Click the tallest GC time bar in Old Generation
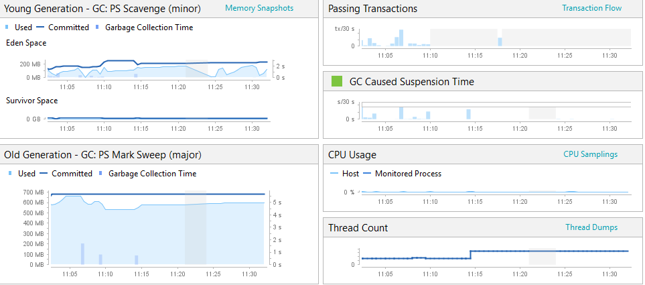The image size is (645, 285). pos(82,253)
